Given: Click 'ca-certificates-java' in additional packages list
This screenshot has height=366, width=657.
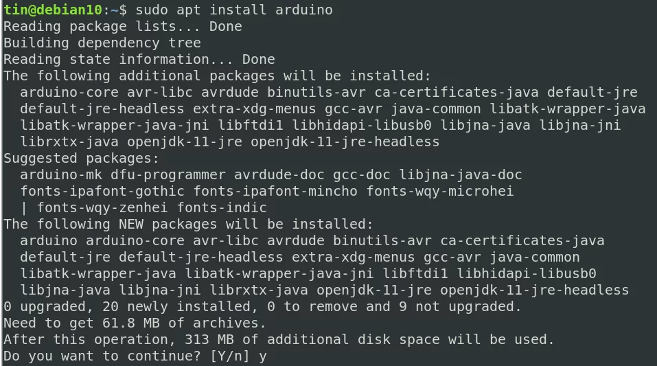Looking at the screenshot, I should (457, 92).
